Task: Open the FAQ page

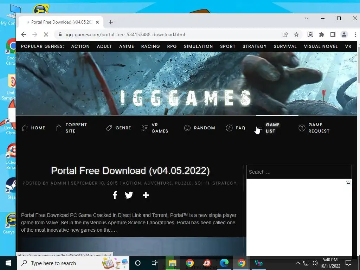Action: pyautogui.click(x=236, y=128)
